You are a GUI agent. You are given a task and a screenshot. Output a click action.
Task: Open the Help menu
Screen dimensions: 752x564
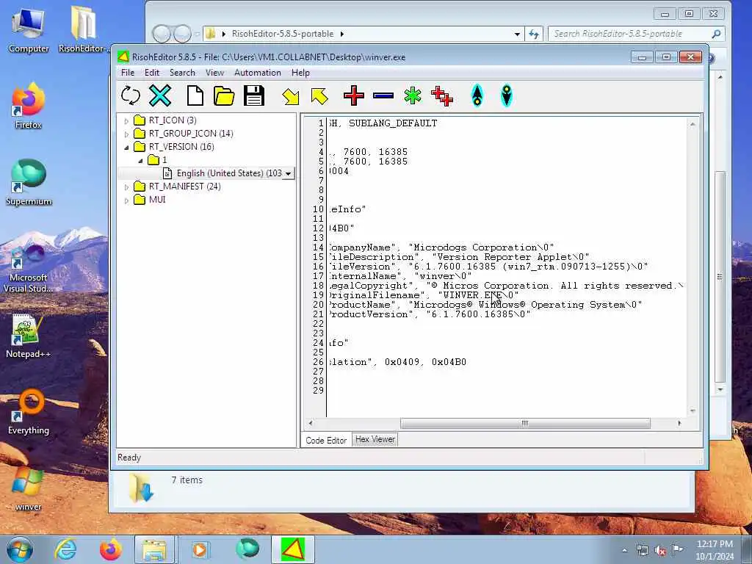tap(300, 73)
